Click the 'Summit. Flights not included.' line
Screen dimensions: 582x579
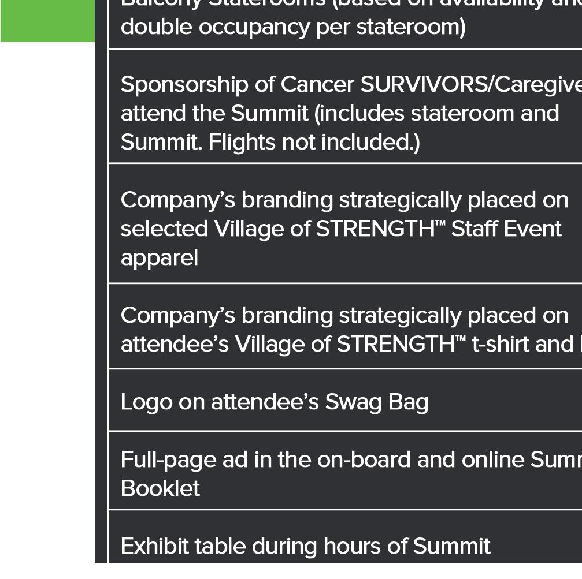pos(270,142)
